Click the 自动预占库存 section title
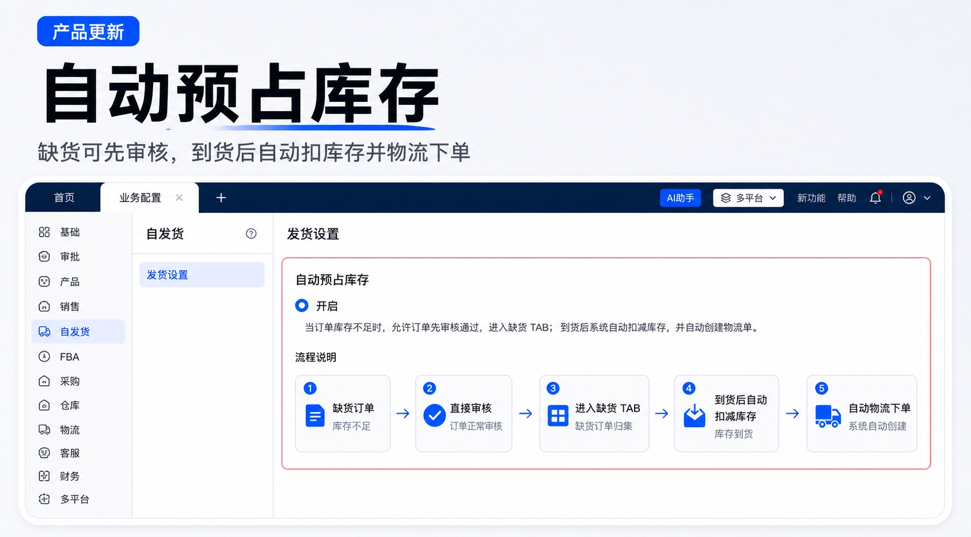 click(x=332, y=280)
